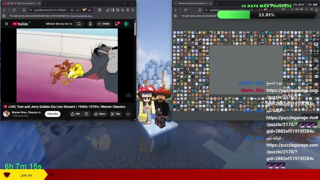Click the Clip button under the video
Viewport: 320px width, 180px height.
115,114
